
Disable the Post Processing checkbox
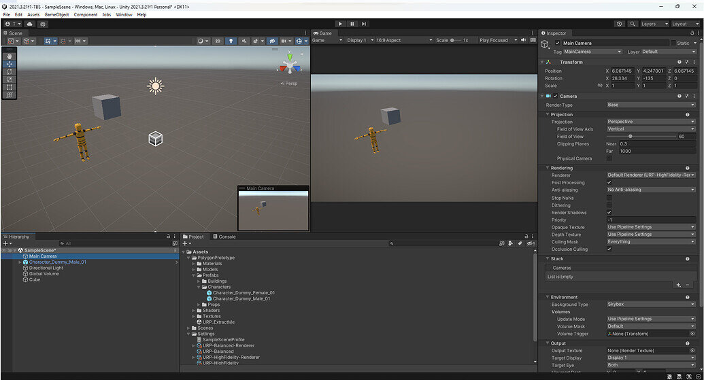pos(609,183)
